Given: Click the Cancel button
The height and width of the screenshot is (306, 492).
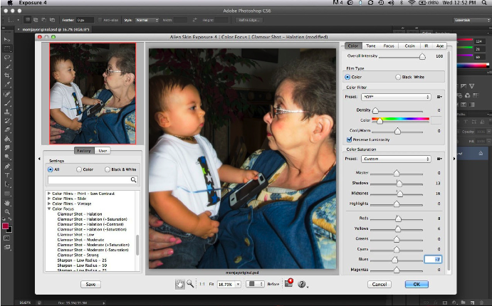Looking at the screenshot, I should pyautogui.click(x=380, y=285).
